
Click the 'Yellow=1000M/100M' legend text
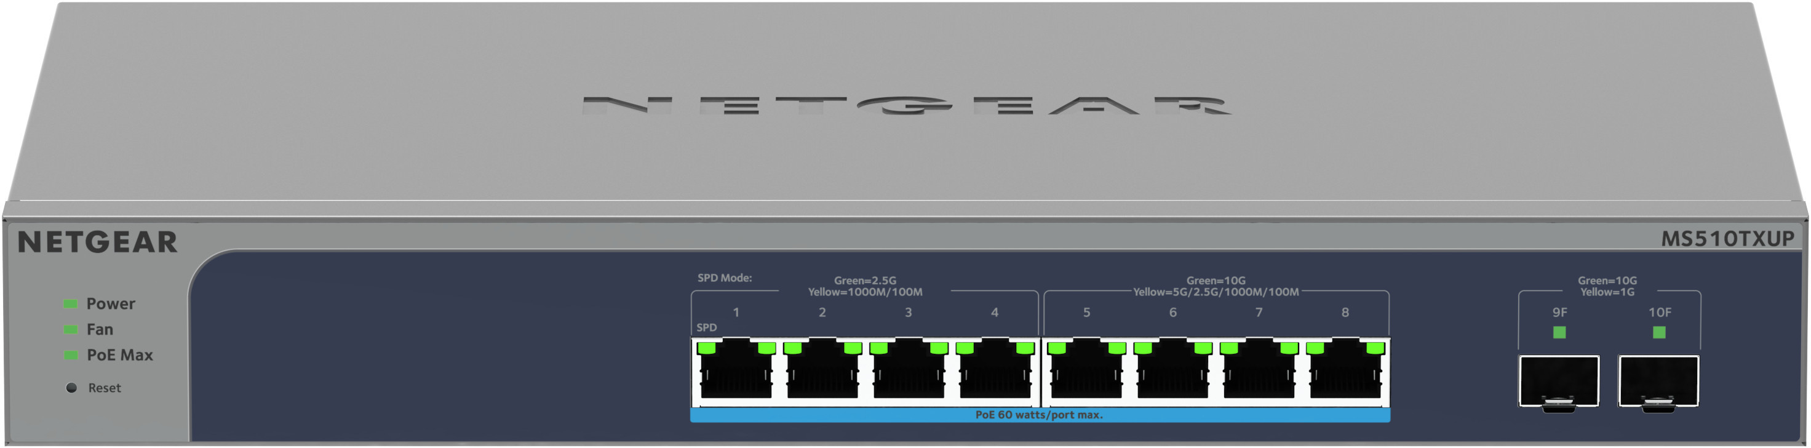(865, 292)
